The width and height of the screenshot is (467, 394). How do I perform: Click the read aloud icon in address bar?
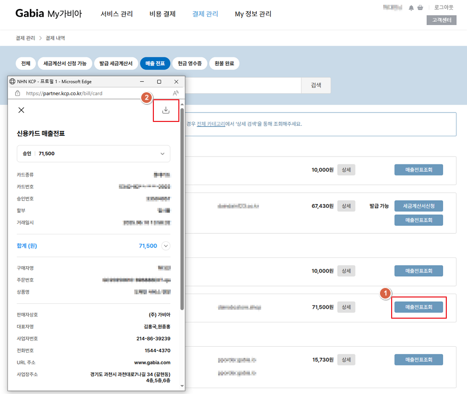[176, 93]
